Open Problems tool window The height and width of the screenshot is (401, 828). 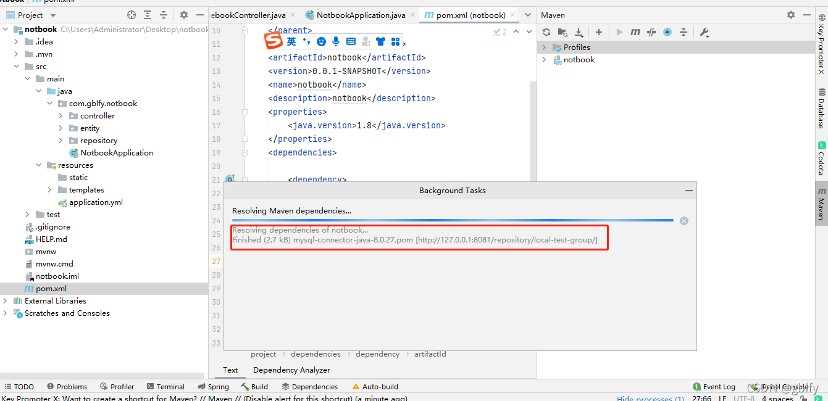click(67, 387)
